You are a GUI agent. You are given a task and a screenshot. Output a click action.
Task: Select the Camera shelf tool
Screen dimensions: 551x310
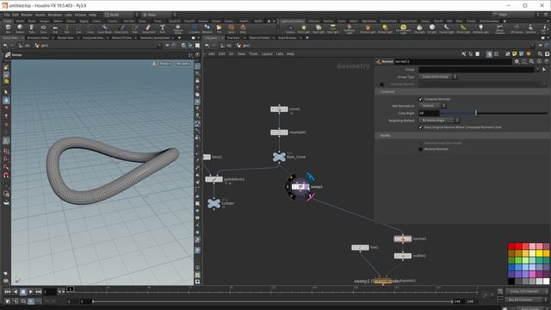pos(290,28)
